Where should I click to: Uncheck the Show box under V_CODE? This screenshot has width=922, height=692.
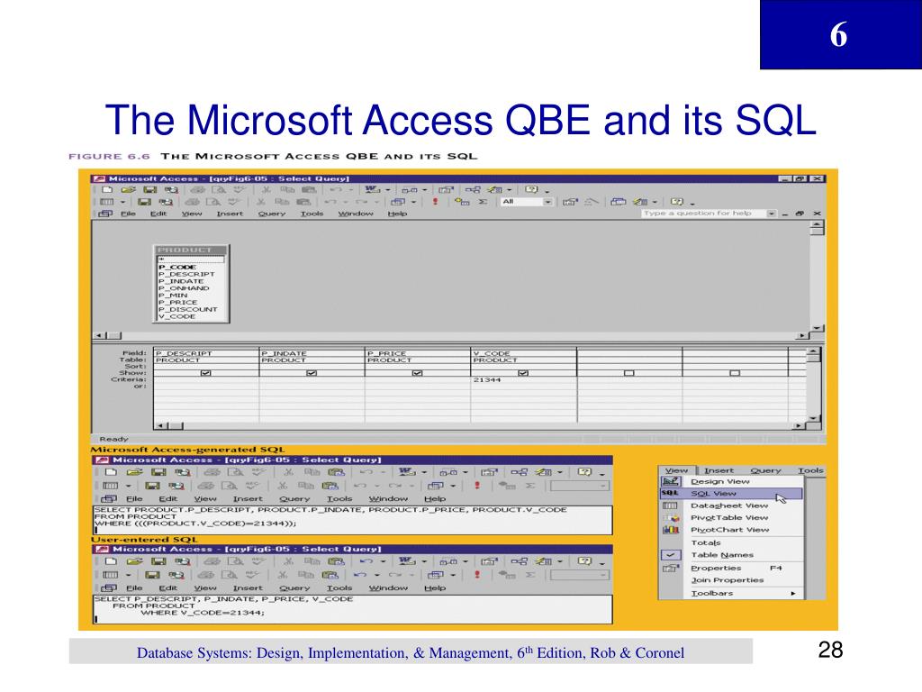coord(523,373)
